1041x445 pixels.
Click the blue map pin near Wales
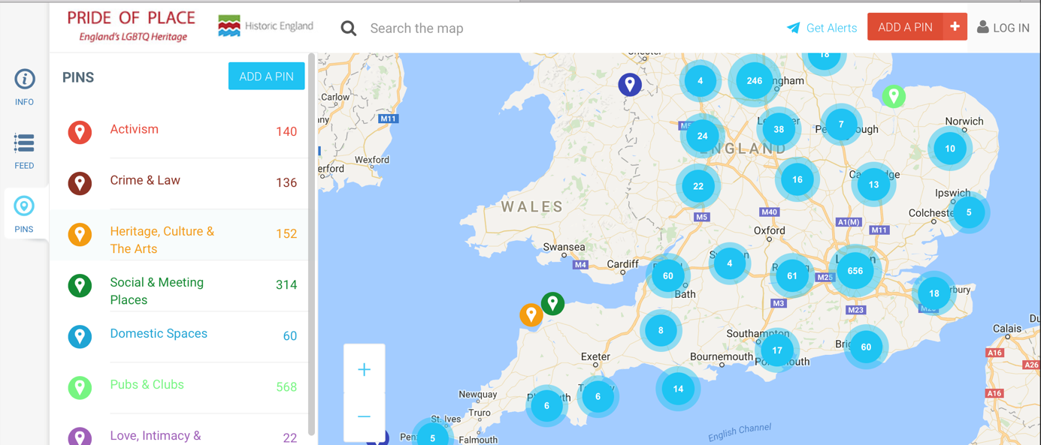pyautogui.click(x=629, y=83)
